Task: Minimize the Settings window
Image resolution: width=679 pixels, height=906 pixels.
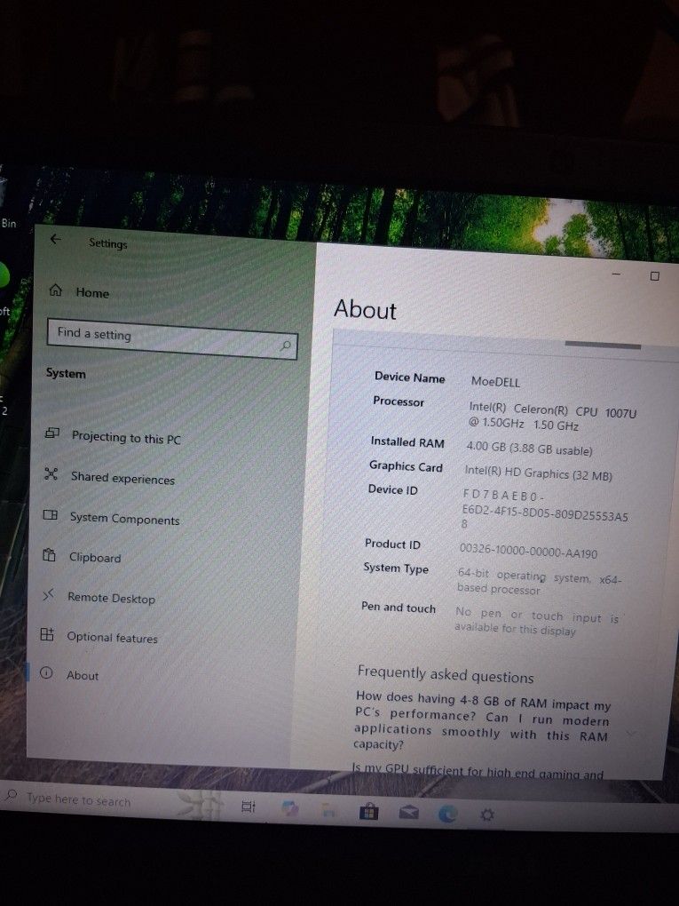Action: pyautogui.click(x=616, y=274)
